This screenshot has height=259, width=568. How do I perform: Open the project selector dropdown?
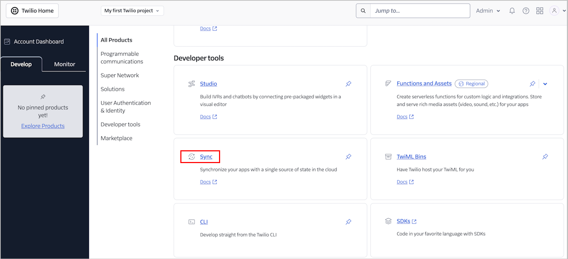132,11
